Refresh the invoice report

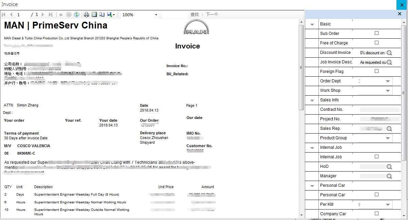77,15
